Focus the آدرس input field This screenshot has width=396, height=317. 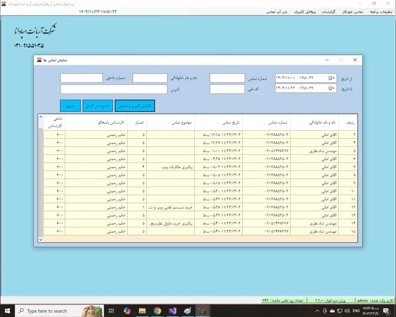[114, 89]
